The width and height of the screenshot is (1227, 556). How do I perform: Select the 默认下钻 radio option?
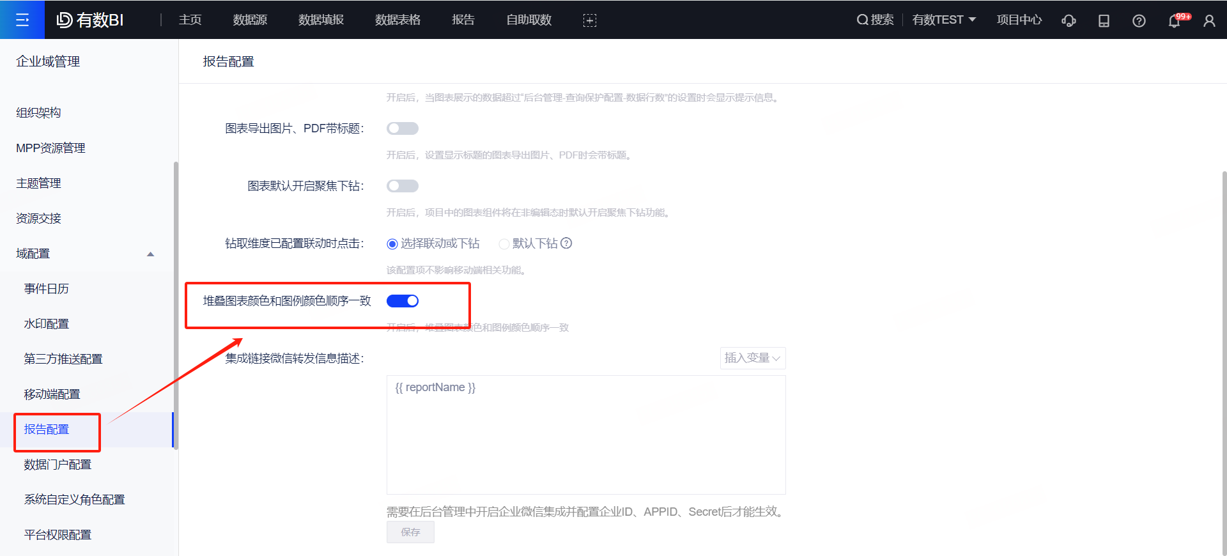504,243
